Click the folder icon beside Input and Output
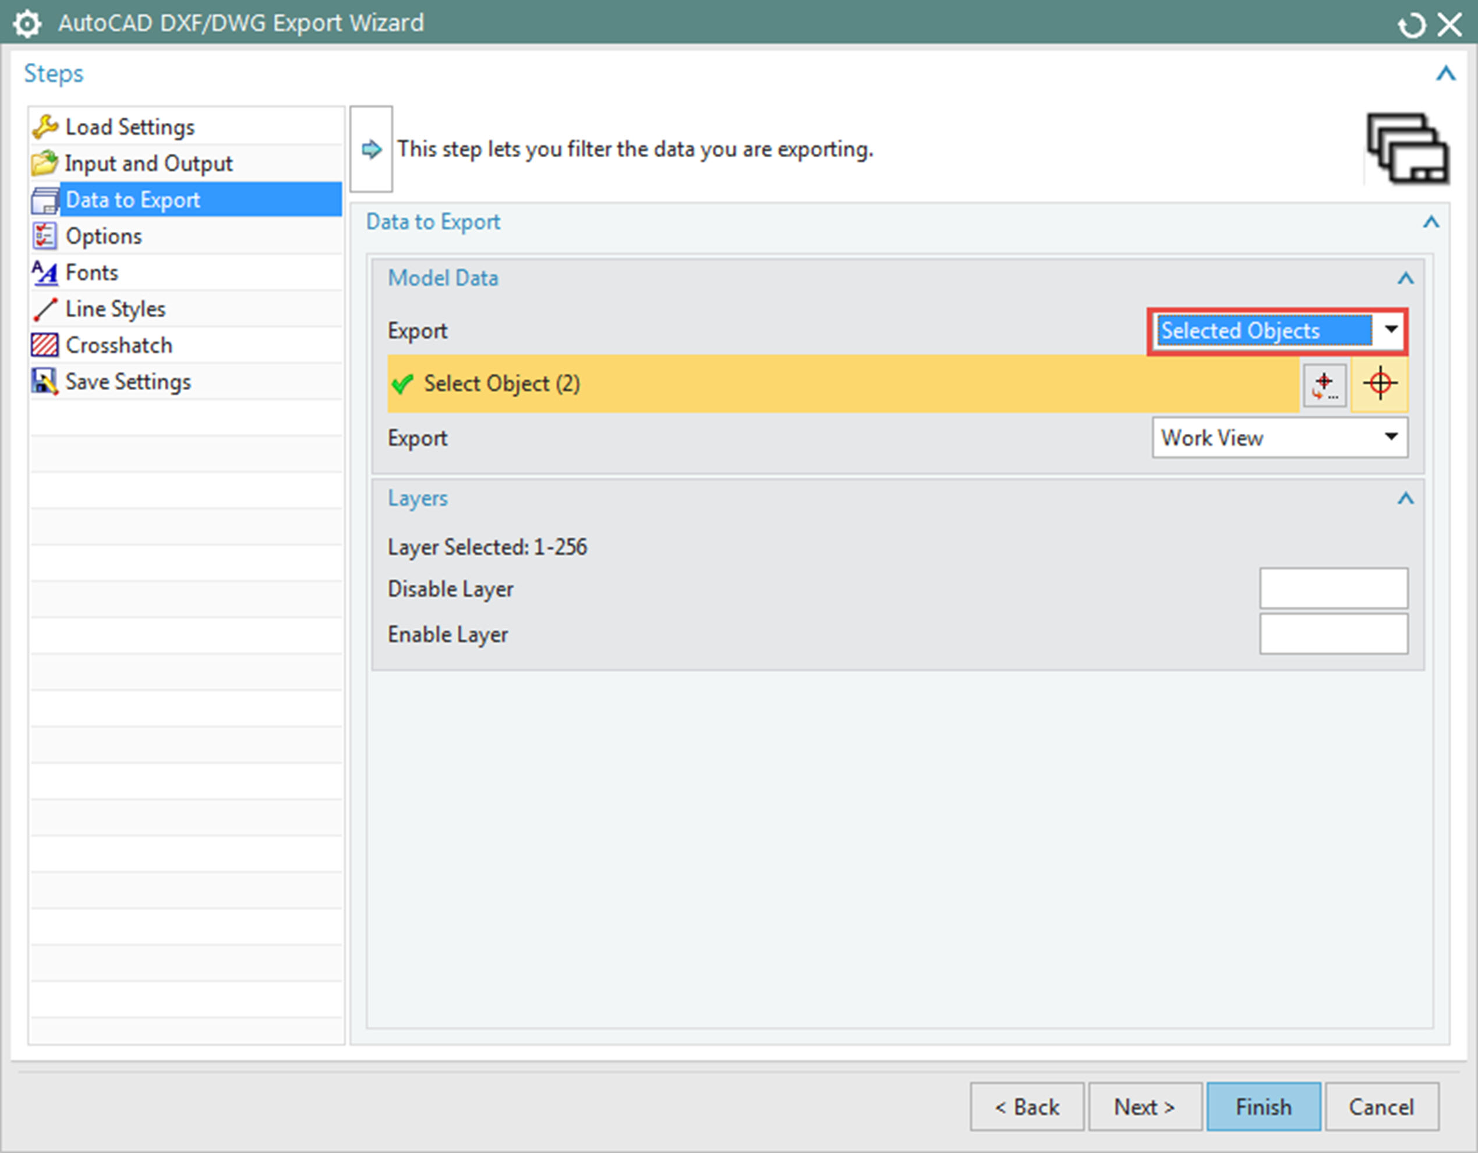1478x1153 pixels. click(x=45, y=163)
